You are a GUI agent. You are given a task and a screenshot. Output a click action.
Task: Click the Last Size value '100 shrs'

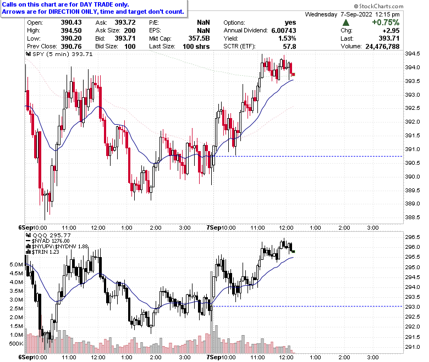196,47
